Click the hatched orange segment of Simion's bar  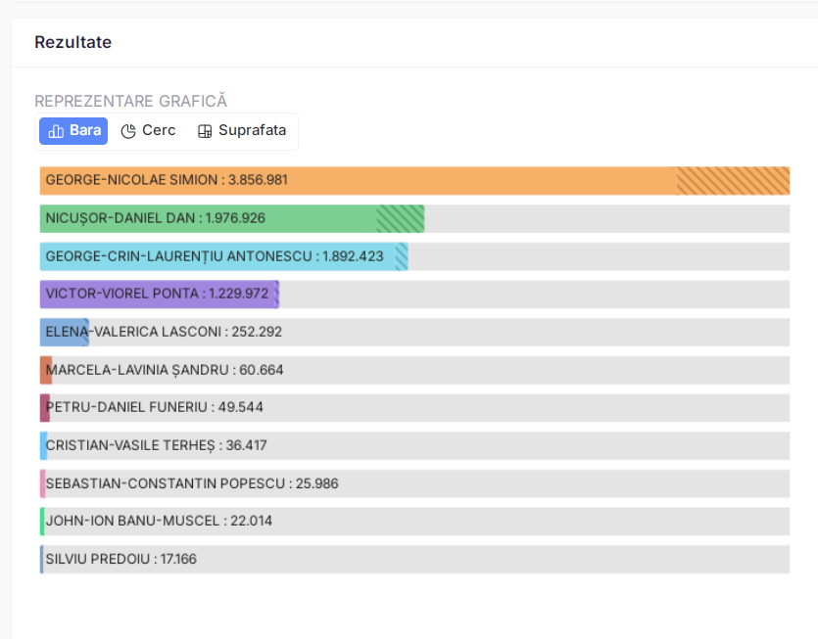point(733,181)
